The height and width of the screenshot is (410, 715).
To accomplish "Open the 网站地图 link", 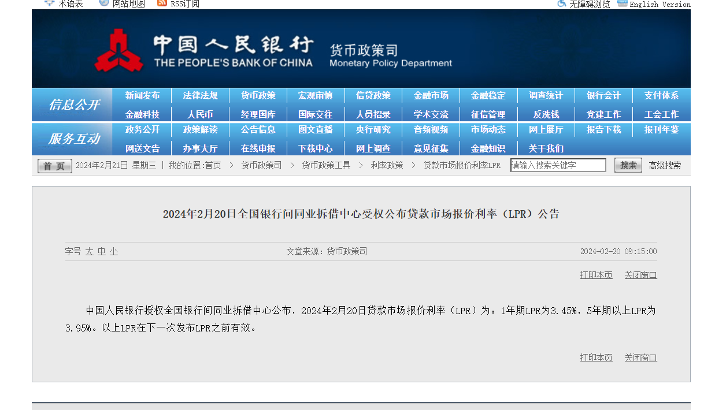I will 129,3.
